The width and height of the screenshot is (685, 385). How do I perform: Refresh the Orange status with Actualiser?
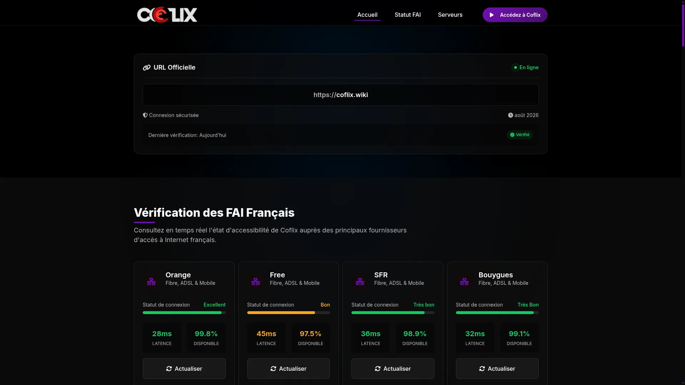tap(184, 369)
